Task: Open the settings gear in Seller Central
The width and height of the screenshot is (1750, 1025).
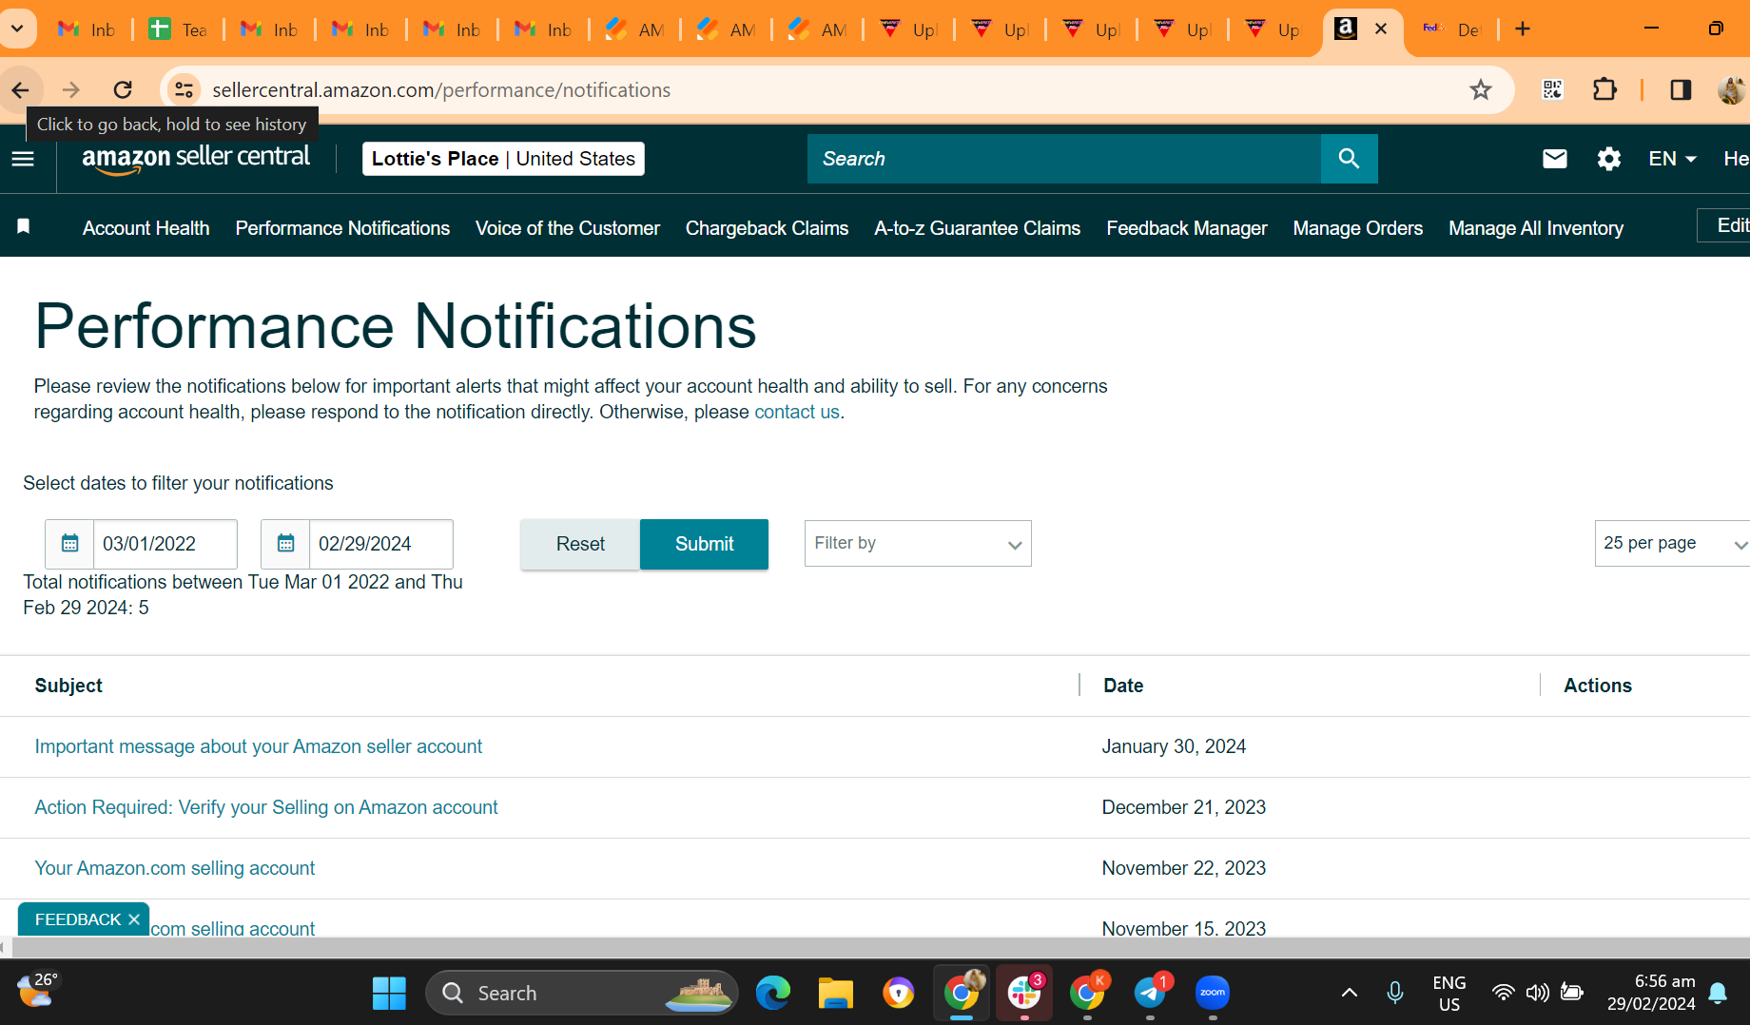Action: tap(1608, 159)
